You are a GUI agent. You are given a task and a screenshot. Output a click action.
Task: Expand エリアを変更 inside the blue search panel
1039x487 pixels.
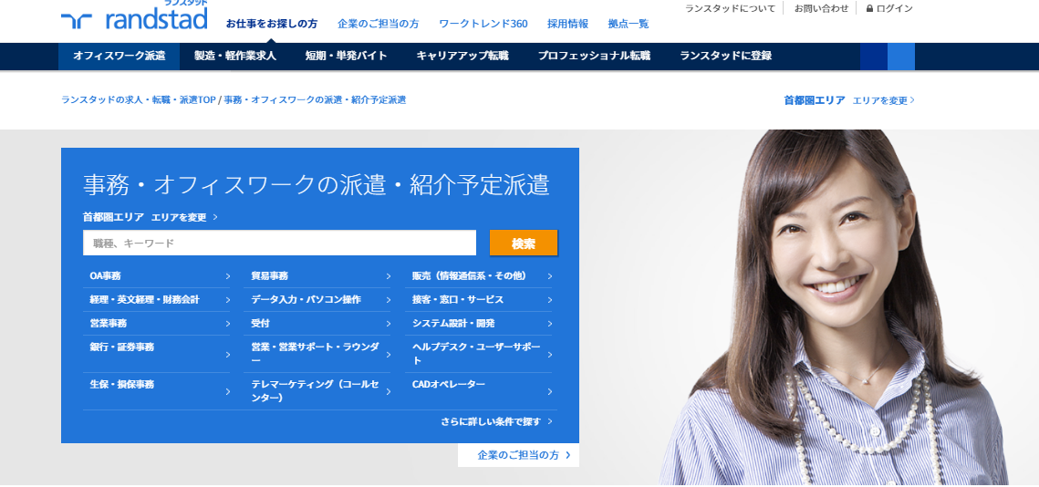[185, 217]
